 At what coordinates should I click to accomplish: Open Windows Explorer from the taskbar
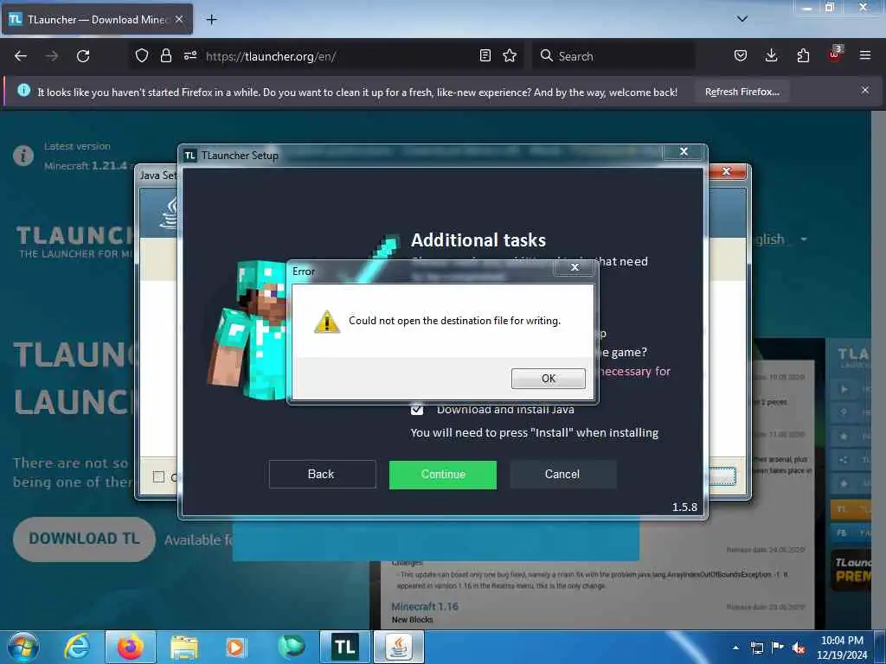(x=184, y=648)
